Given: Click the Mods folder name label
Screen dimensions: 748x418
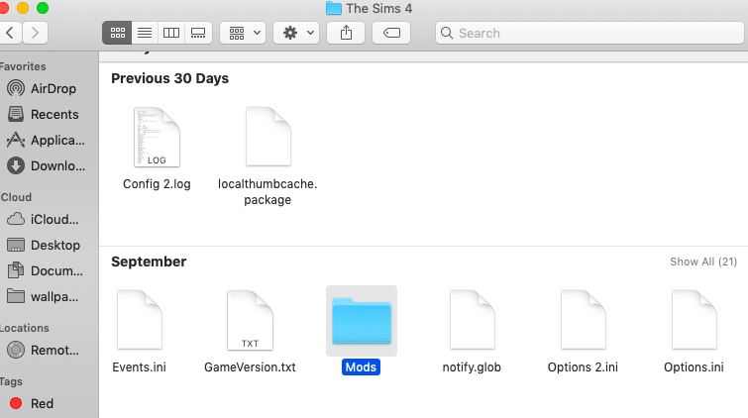Looking at the screenshot, I should (x=361, y=366).
